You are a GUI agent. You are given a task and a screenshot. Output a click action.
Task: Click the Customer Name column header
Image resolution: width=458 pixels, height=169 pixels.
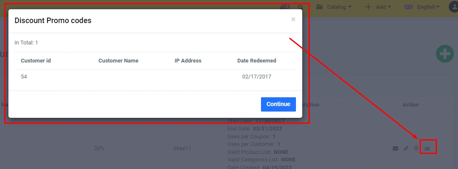(x=118, y=61)
